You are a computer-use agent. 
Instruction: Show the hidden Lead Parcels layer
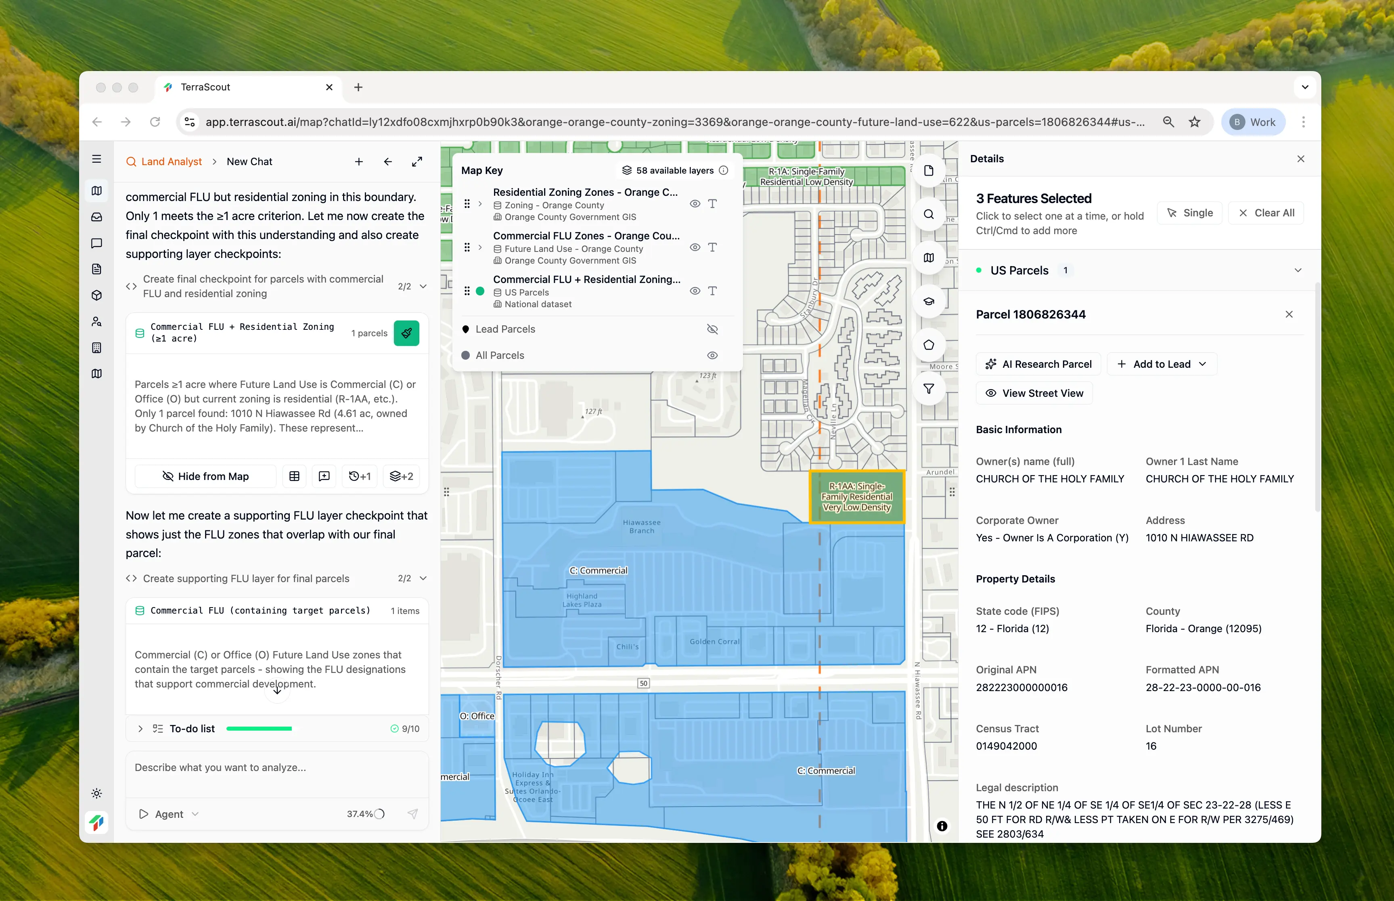[712, 329]
